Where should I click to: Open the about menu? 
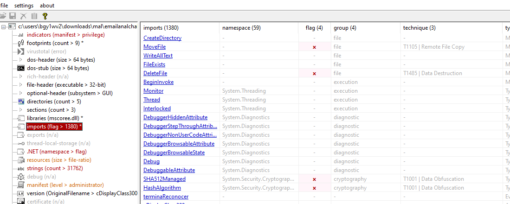tap(47, 6)
